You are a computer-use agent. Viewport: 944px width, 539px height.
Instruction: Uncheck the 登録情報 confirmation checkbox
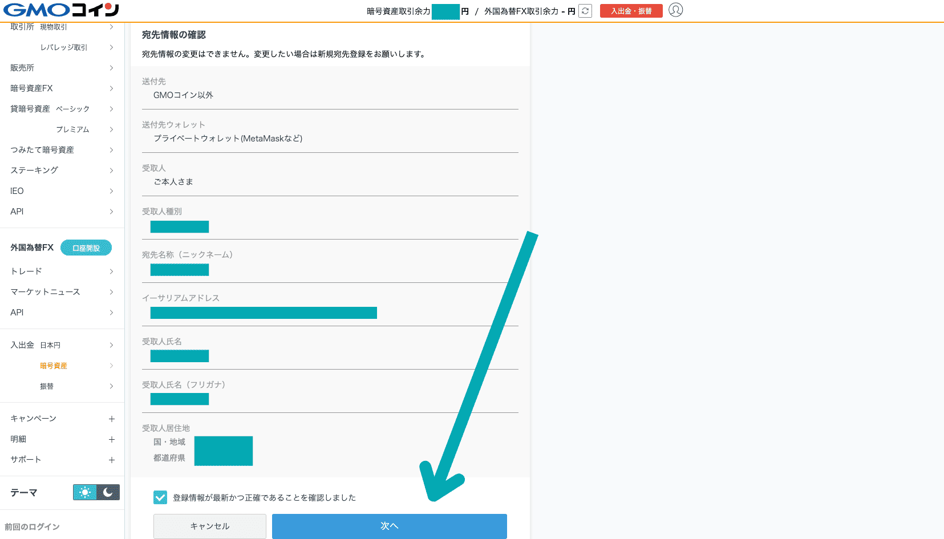[x=160, y=497]
